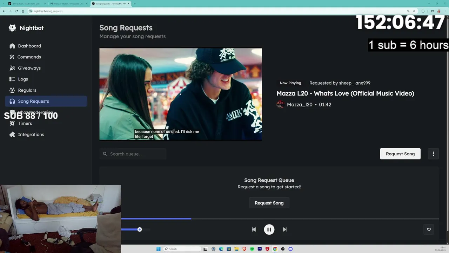Image resolution: width=449 pixels, height=253 pixels.
Task: Open the taskbar clock and date
Action: tap(440, 249)
